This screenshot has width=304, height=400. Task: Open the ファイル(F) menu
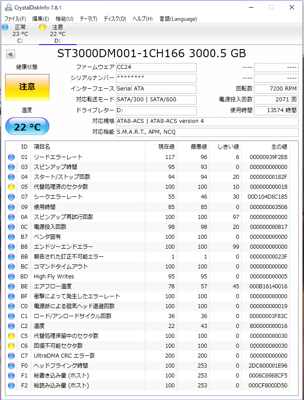(15, 19)
